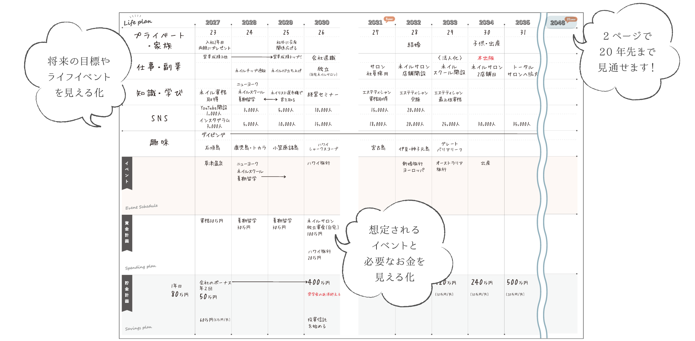The image size is (695, 341).
Task: Select the 貯金計画 ribbon tab marker
Action: click(127, 293)
